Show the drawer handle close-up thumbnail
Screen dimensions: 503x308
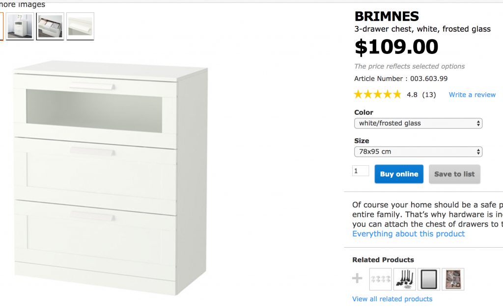(x=80, y=26)
